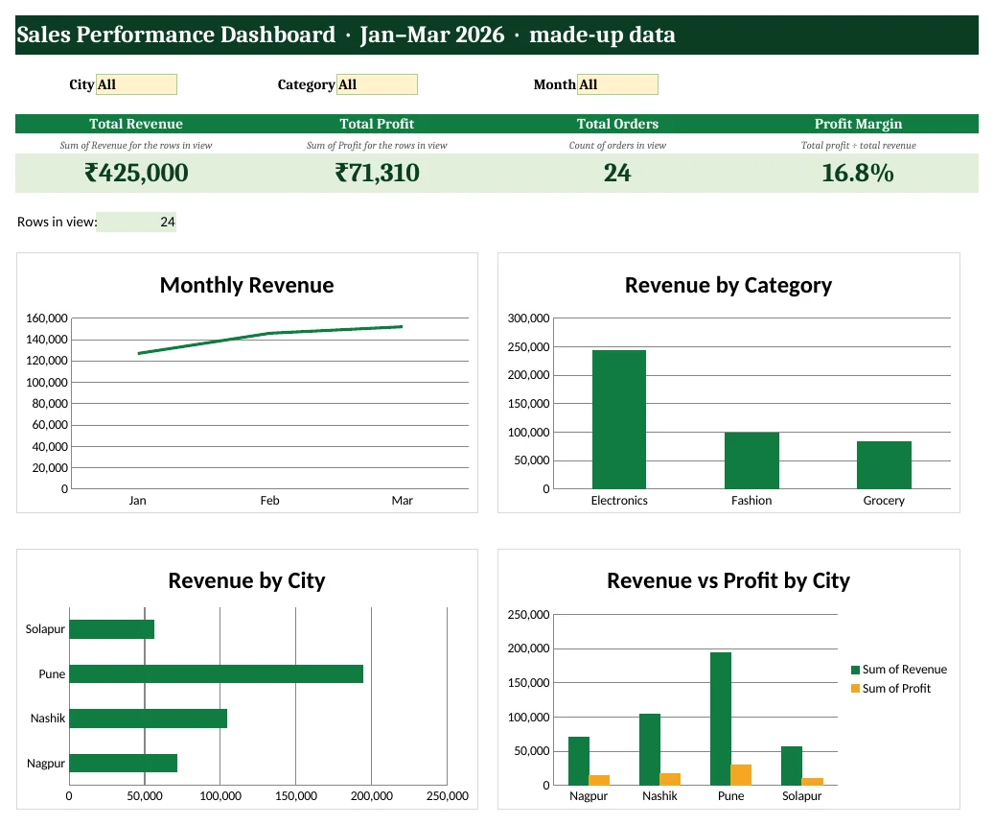Click the Jan axis label in Monthly Revenue
Image resolution: width=994 pixels, height=825 pixels.
point(138,500)
